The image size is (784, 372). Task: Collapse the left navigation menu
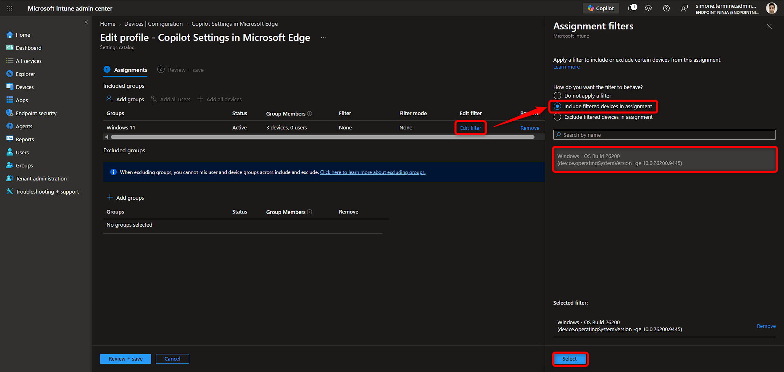coord(86,22)
